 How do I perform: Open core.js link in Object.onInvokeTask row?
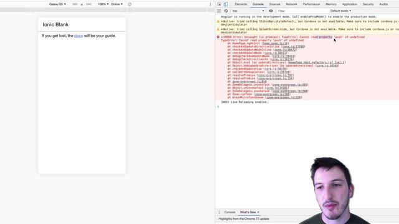277,88
